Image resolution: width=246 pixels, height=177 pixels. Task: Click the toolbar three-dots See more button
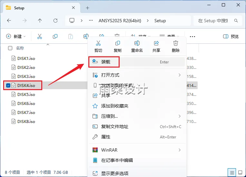tap(192, 36)
